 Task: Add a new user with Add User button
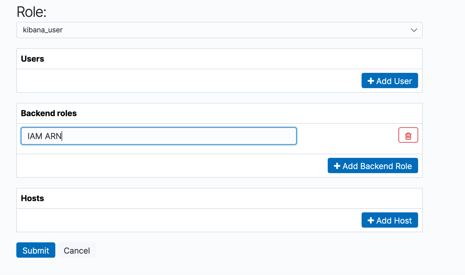pyautogui.click(x=390, y=81)
